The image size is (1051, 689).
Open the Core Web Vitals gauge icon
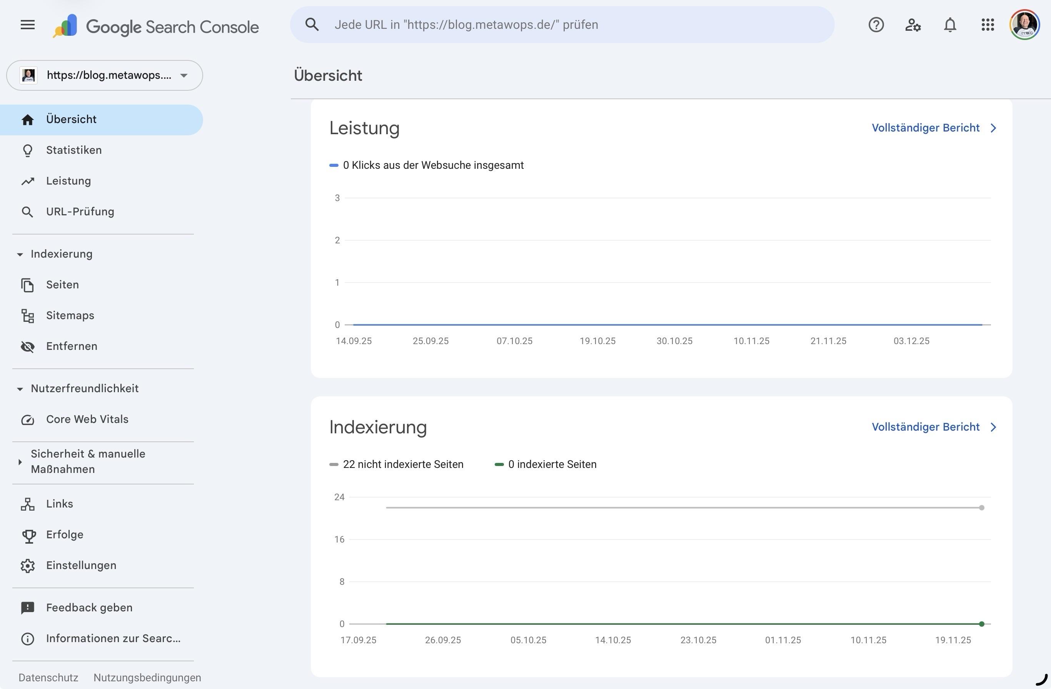click(27, 419)
